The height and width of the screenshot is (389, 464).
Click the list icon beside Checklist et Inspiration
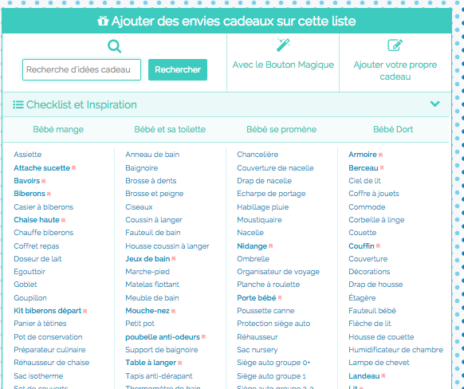18,104
